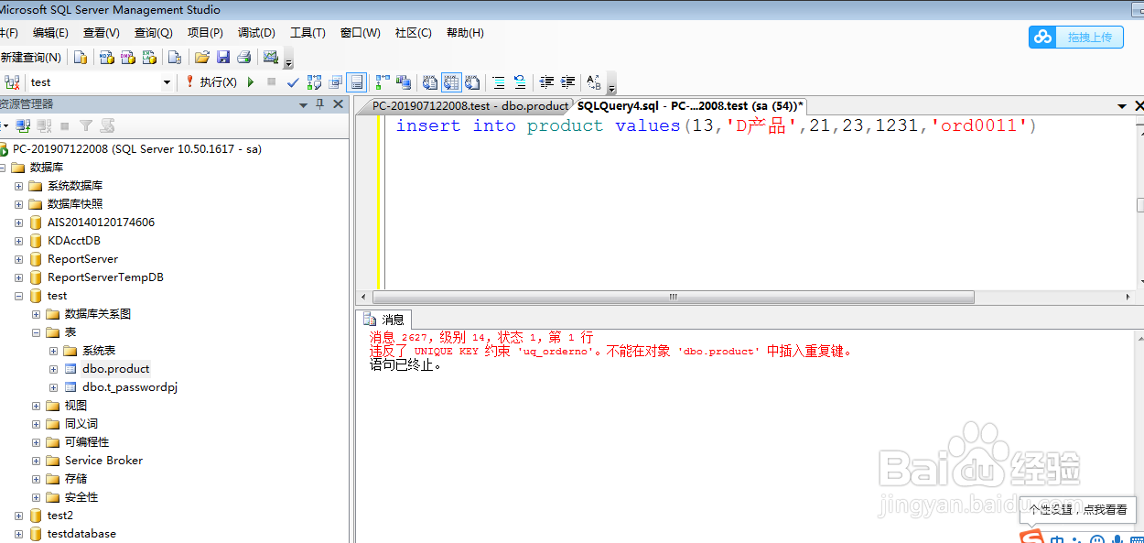Select the results to file icon

(x=472, y=82)
